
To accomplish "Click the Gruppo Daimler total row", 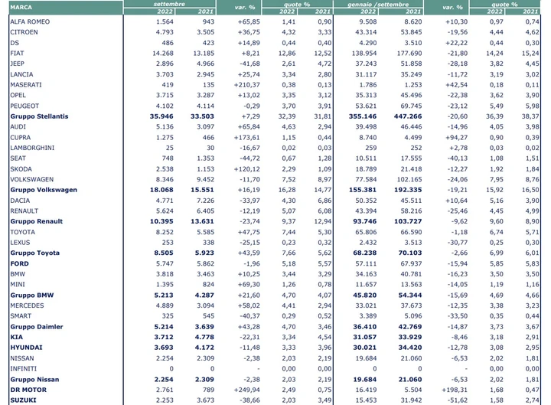I will click(275, 327).
